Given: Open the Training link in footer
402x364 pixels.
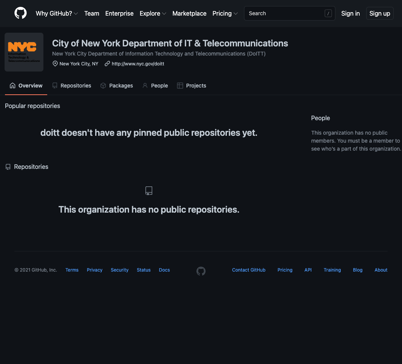Looking at the screenshot, I should click(x=332, y=270).
